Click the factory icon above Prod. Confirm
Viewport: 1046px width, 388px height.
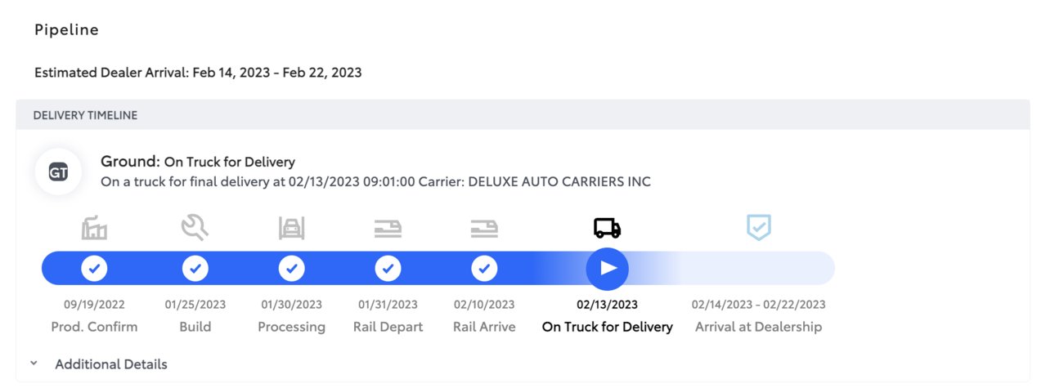[95, 228]
